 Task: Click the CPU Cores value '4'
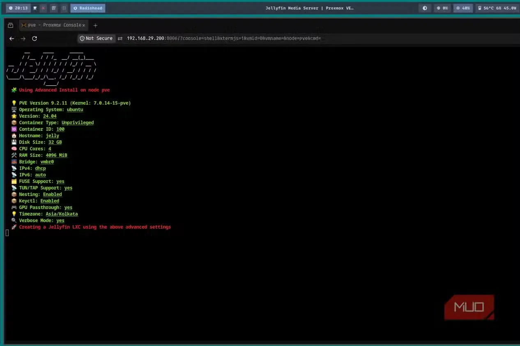(50, 149)
